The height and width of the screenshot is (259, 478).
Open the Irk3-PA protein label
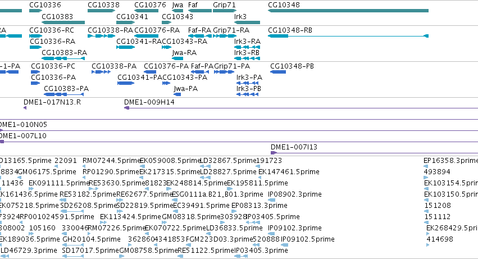[x=249, y=78]
